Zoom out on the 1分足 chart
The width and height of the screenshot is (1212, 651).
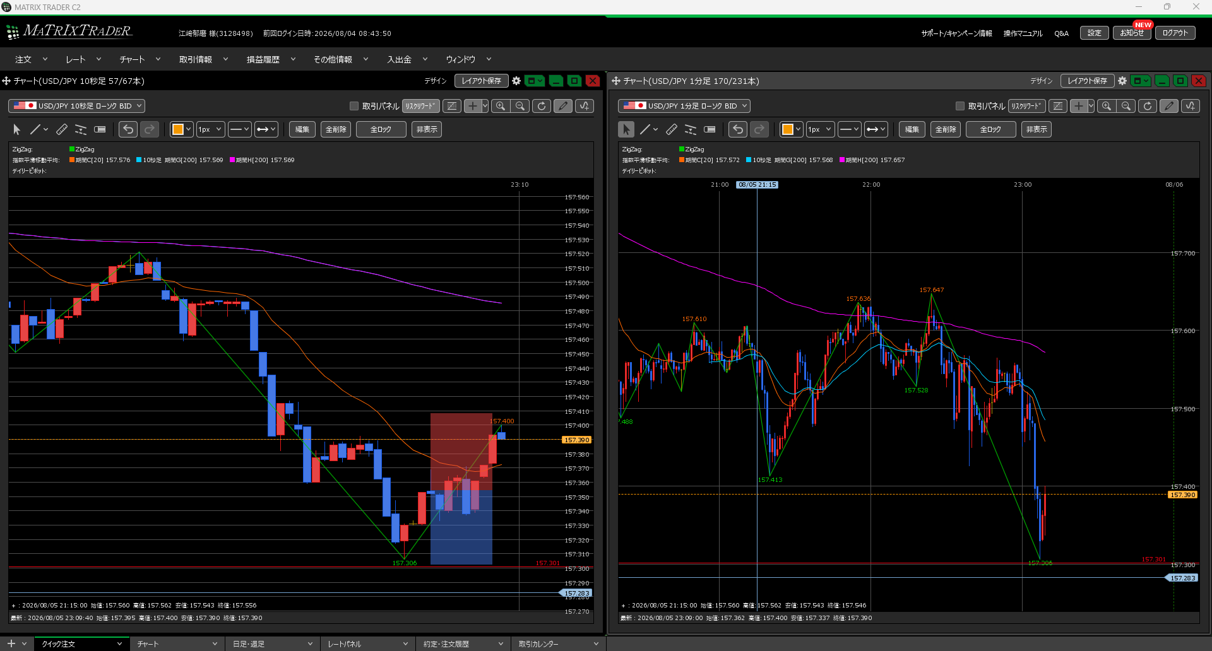tap(1126, 106)
